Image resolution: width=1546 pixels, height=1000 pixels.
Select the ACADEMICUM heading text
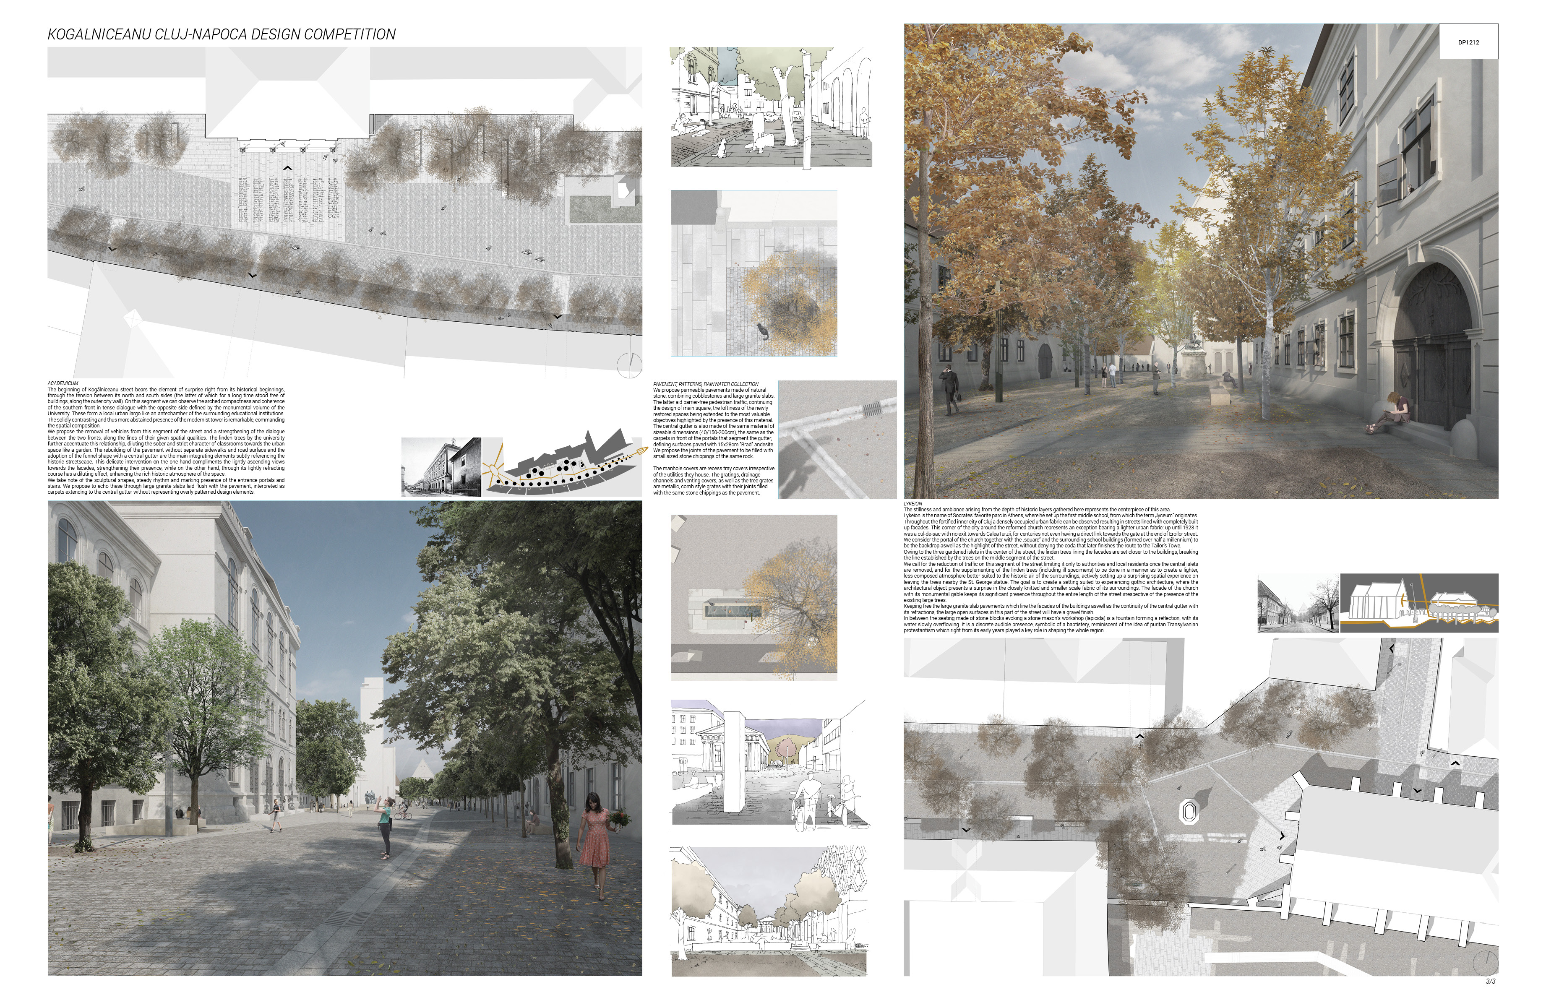pyautogui.click(x=63, y=383)
